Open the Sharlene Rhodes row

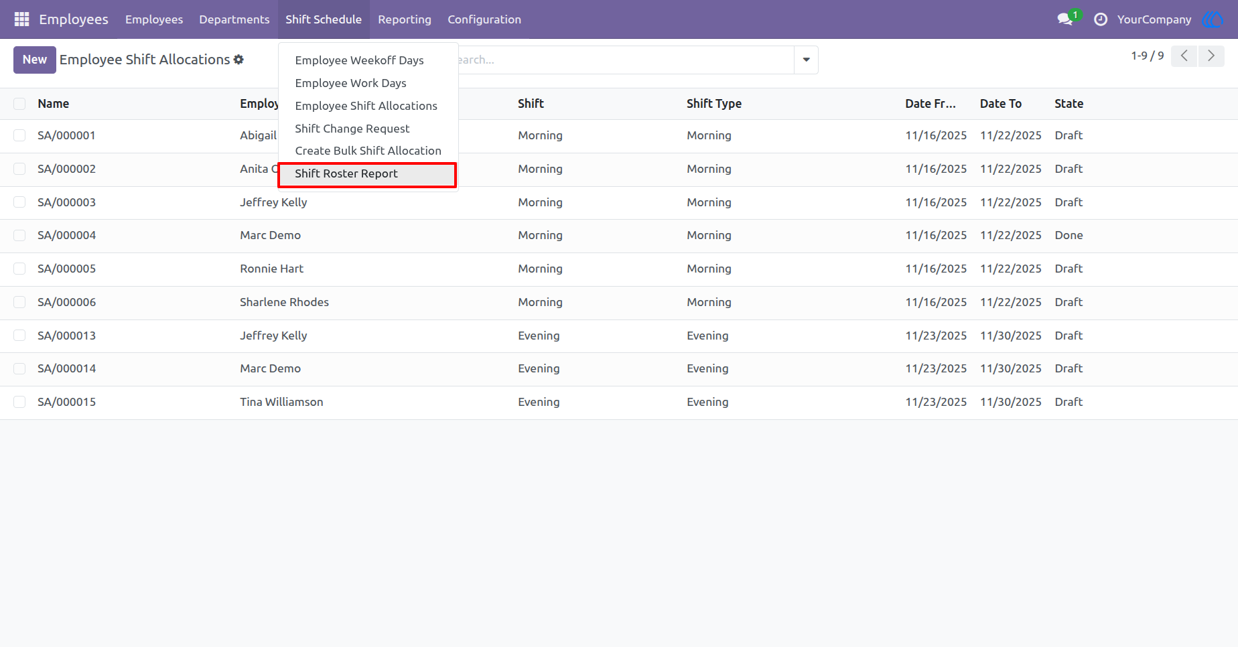(x=619, y=303)
